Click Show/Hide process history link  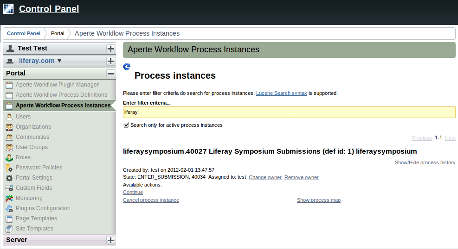pos(425,162)
